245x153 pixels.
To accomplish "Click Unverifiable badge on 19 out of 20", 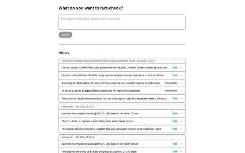I will (171, 91).
